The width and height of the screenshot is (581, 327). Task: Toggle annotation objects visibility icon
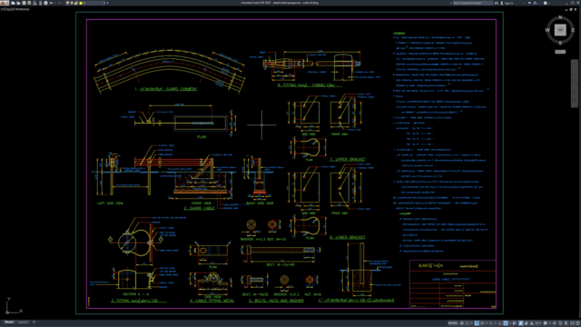tap(521, 323)
